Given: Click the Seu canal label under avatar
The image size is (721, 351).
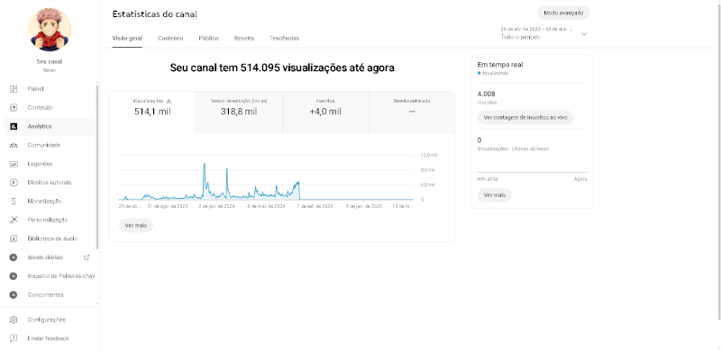Looking at the screenshot, I should pyautogui.click(x=50, y=61).
